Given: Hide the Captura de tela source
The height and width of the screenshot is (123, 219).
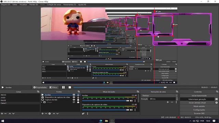Looking at the screenshot, I should pyautogui.click(x=74, y=100).
